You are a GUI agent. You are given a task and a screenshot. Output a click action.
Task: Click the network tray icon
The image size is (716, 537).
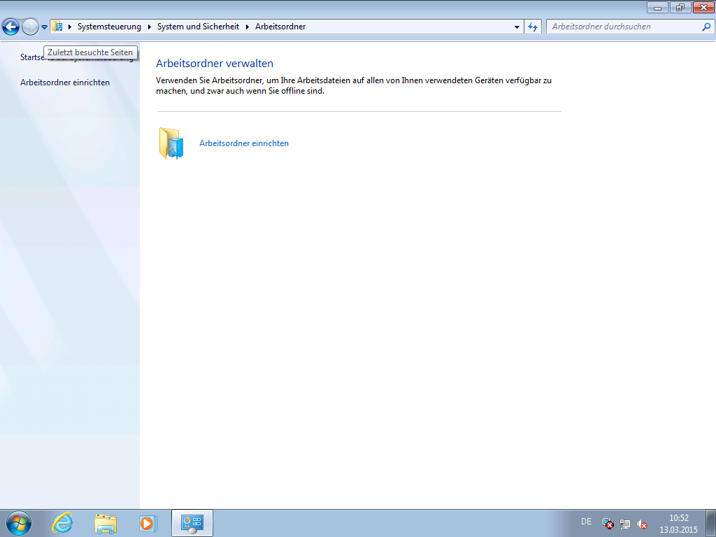point(624,524)
